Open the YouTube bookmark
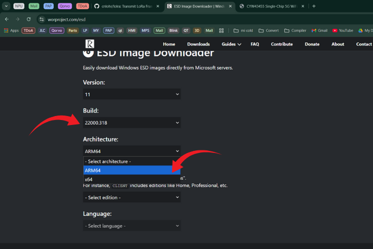The height and width of the screenshot is (249, 373). coord(342,30)
